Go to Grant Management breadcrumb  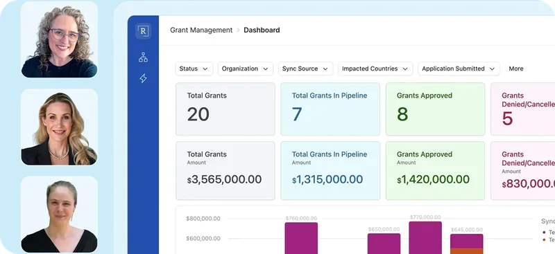click(x=201, y=30)
